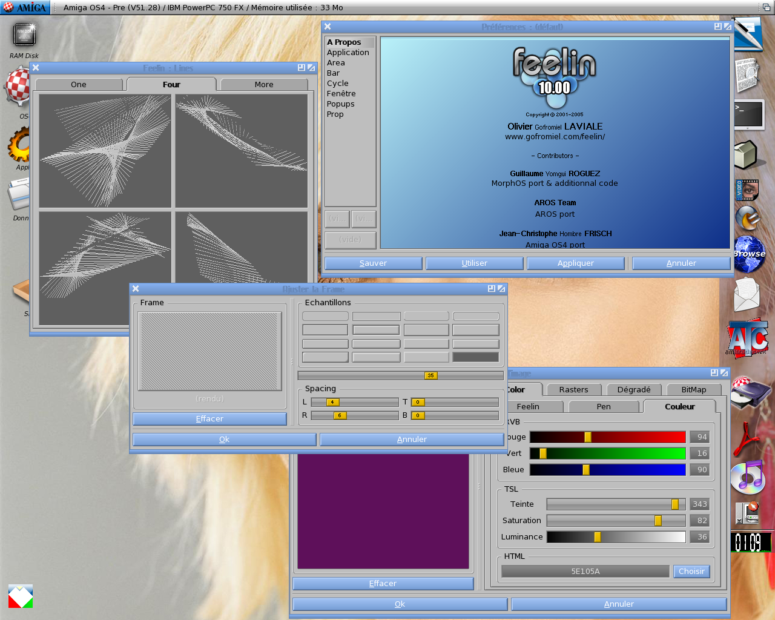Viewport: 775px width, 620px height.
Task: Launch the blue-orange sphere dock icon
Action: (748, 219)
